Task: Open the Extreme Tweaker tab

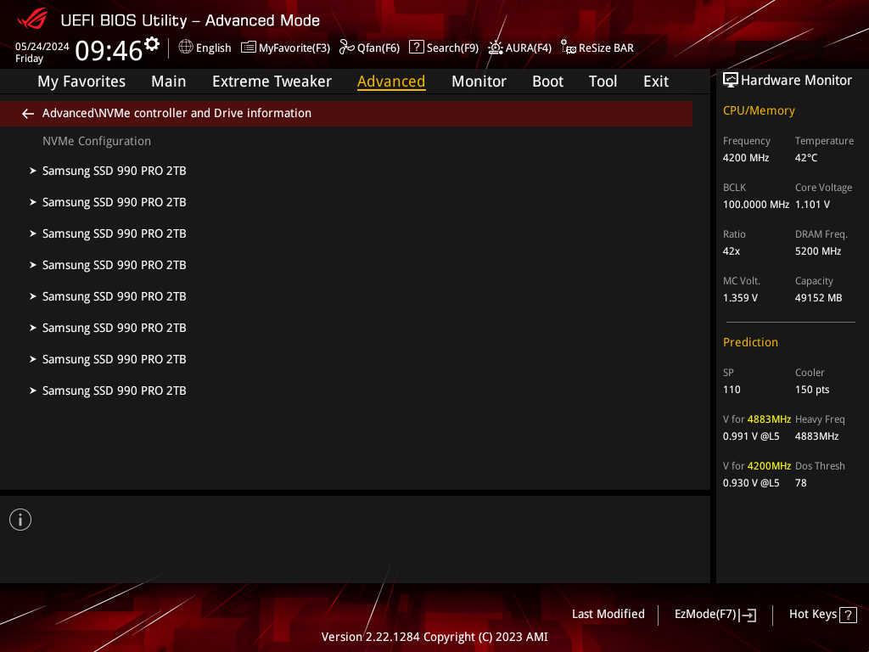Action: pyautogui.click(x=272, y=81)
